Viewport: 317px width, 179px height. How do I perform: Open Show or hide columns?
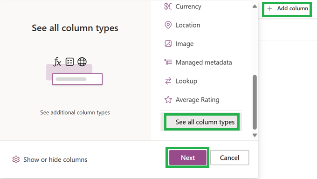(50, 159)
